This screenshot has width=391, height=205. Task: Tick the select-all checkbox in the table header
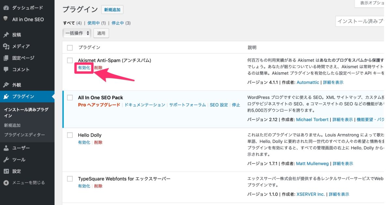coord(70,48)
